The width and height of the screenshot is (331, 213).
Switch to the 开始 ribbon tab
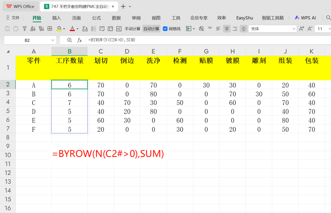point(37,18)
